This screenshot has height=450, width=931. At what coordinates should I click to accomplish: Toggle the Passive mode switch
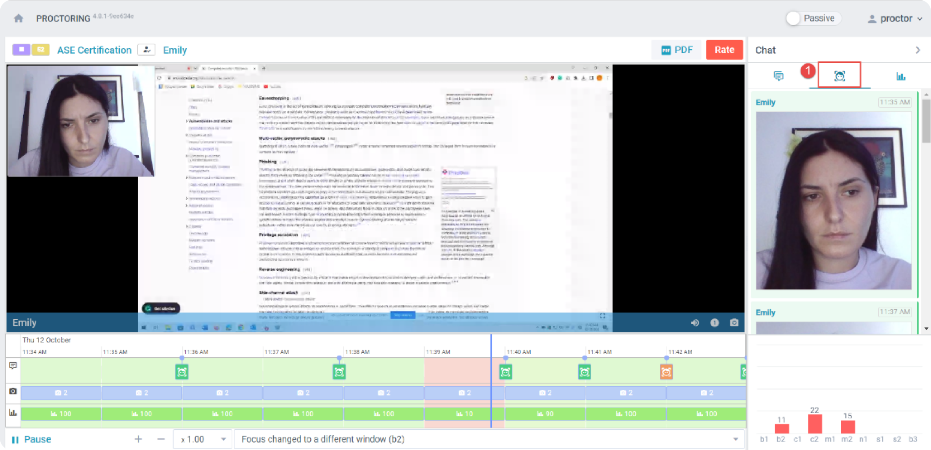(x=793, y=18)
